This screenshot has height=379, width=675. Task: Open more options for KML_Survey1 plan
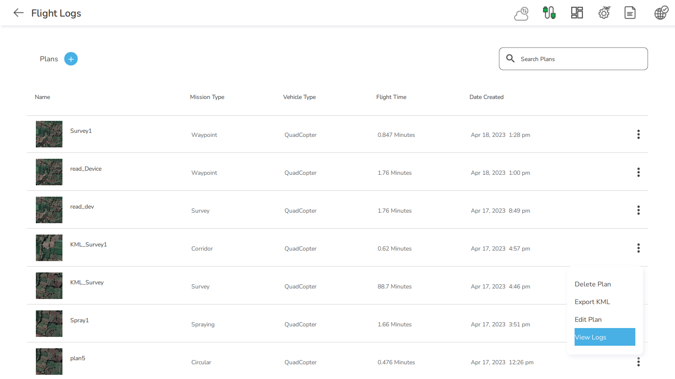click(x=638, y=248)
